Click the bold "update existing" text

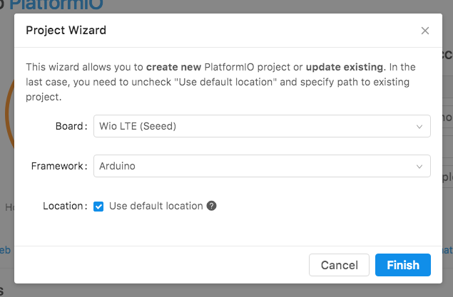tap(345, 67)
